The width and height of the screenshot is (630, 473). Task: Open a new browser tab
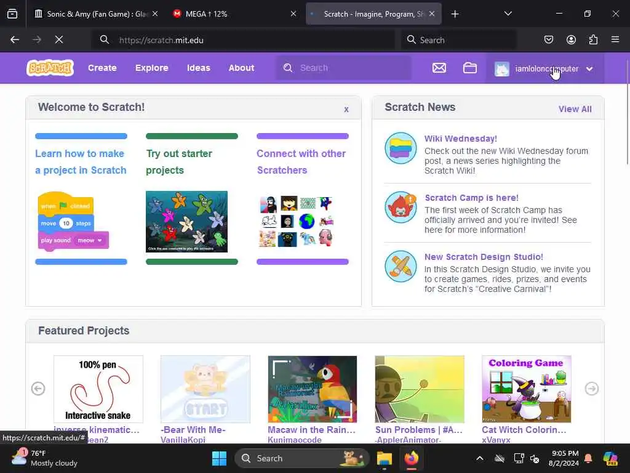pyautogui.click(x=455, y=14)
